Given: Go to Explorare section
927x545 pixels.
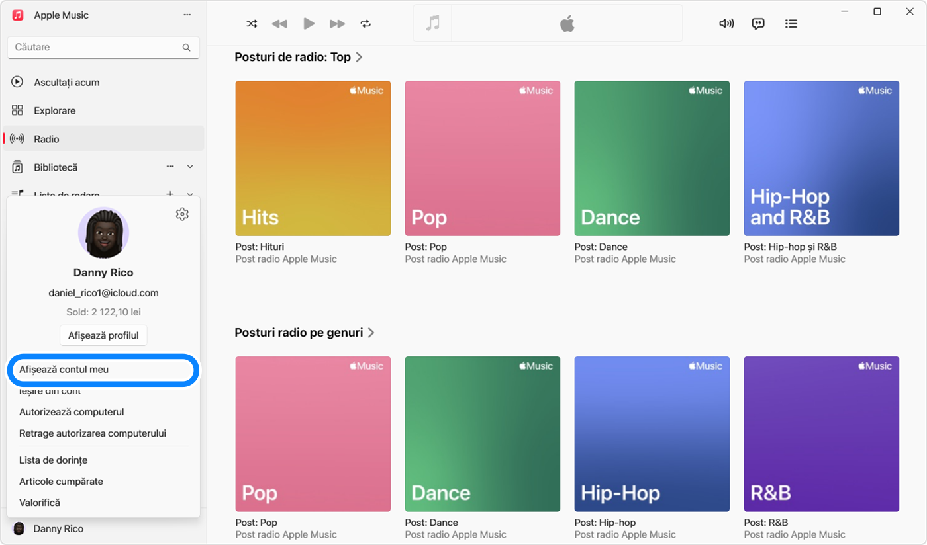Looking at the screenshot, I should click(x=103, y=110).
